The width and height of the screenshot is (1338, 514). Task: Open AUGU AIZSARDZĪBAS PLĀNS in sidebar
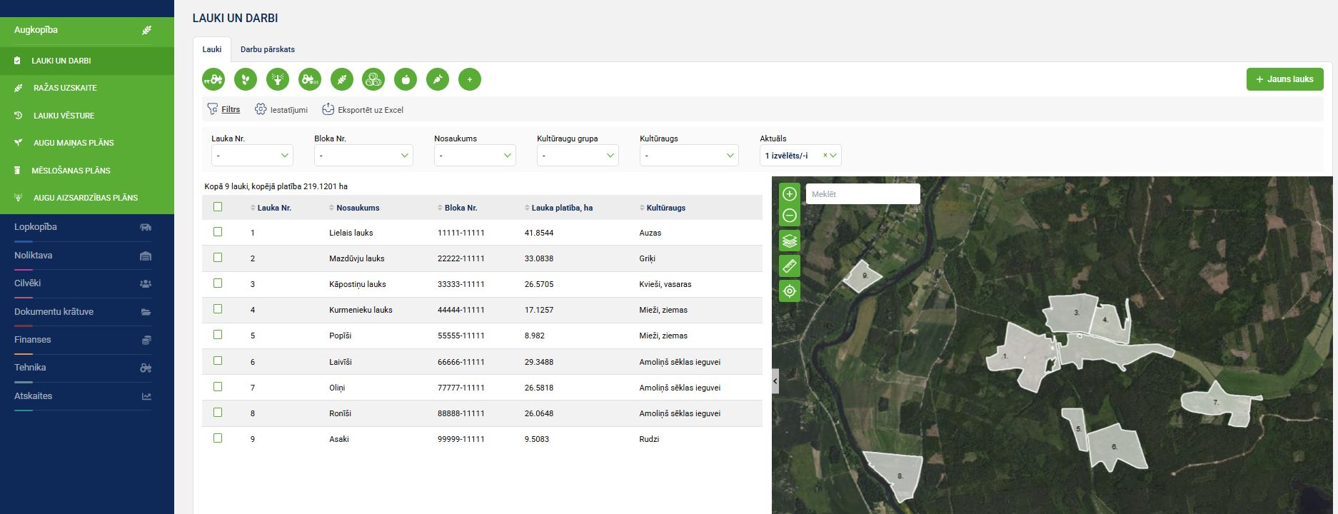86,198
